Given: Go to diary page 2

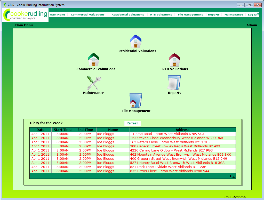Looking at the screenshot, I should 234,176.
